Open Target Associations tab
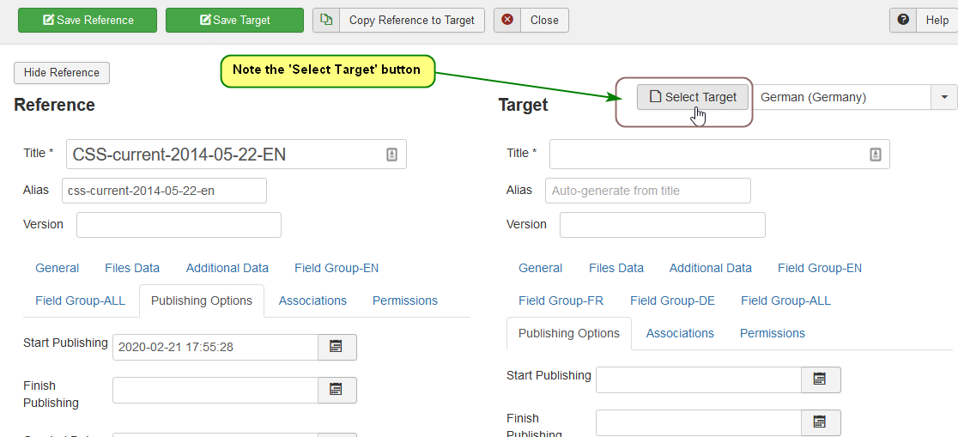Image resolution: width=958 pixels, height=437 pixels. 680,334
